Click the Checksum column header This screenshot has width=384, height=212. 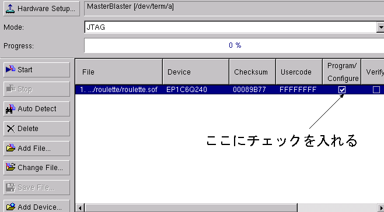tap(253, 72)
